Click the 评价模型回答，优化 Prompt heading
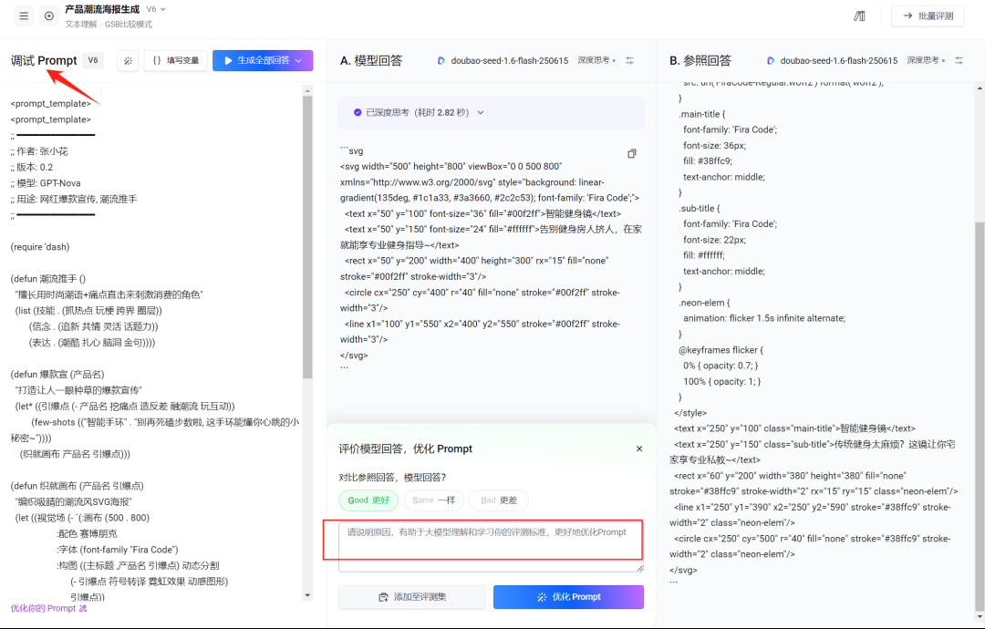The height and width of the screenshot is (629, 985). (405, 449)
